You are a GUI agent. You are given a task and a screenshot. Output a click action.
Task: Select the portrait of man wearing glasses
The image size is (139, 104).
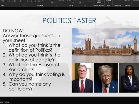tap(82, 78)
